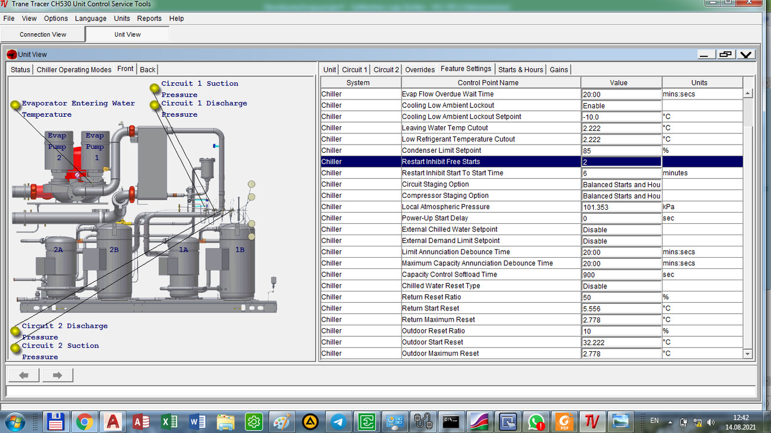Screen dimensions: 771x433
Task: Select compressor 1A in the chiller diagram
Action: (x=184, y=268)
